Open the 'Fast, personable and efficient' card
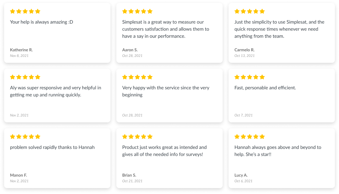Screen dimensions: 339x194 click(281, 96)
